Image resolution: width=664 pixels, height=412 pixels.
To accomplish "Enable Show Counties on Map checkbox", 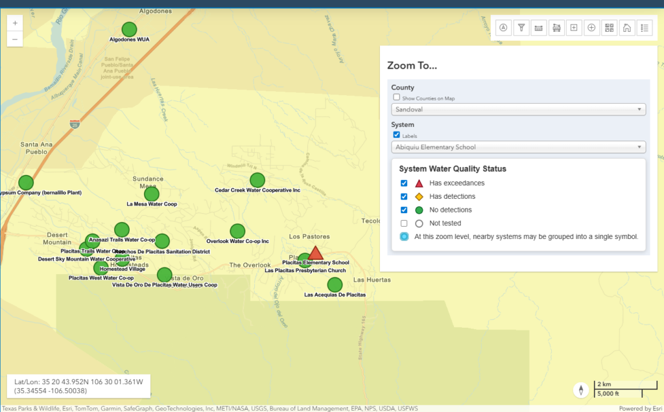I will 396,97.
